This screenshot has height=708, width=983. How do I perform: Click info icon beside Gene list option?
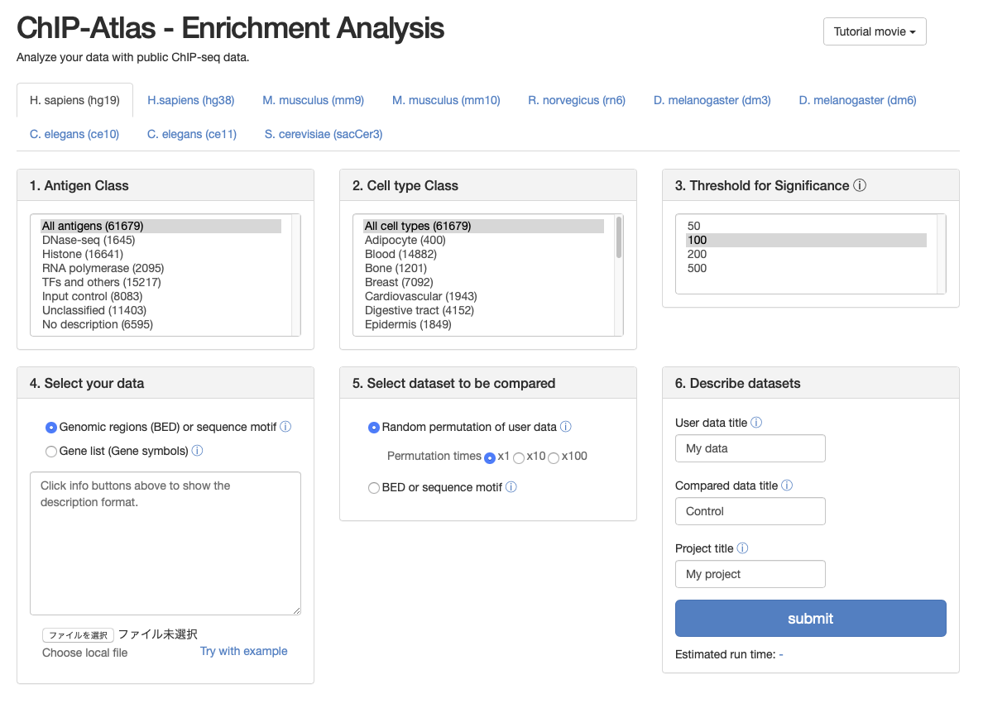(x=197, y=452)
